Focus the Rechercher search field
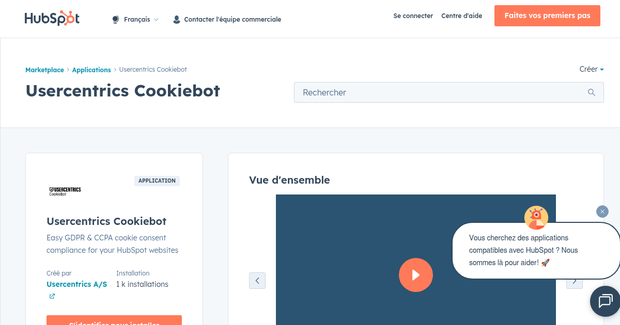620x325 pixels. (448, 92)
